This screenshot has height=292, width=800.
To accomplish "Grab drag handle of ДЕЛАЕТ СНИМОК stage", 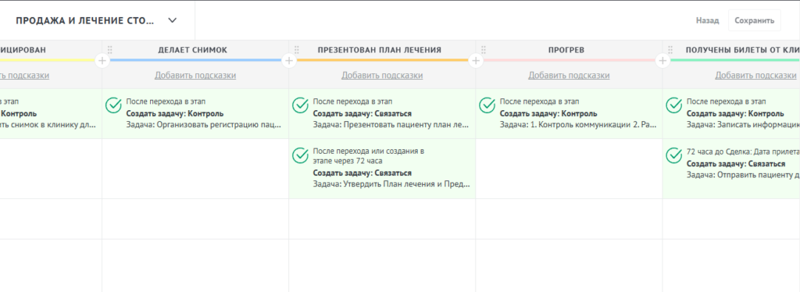I will pos(109,50).
